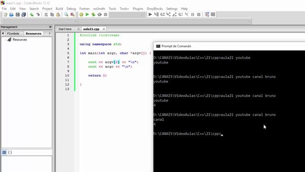The width and height of the screenshot is (305, 172).
Task: Stop the debugger
Action: click(x=199, y=14)
